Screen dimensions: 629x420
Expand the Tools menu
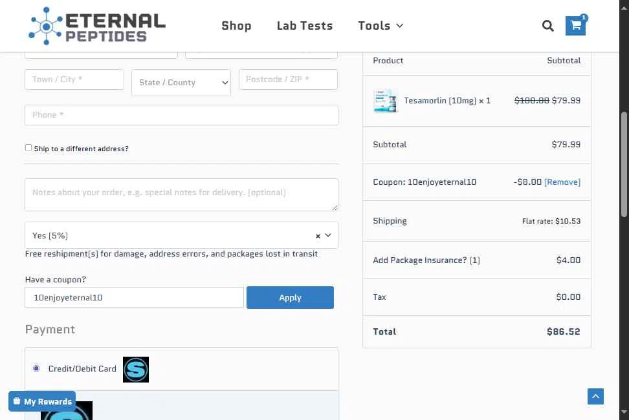[x=381, y=26]
